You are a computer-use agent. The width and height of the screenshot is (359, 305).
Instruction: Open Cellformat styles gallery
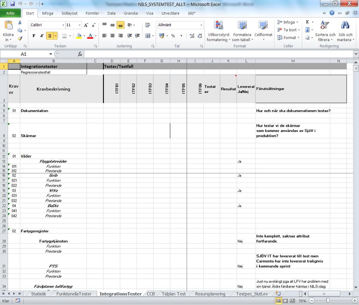click(263, 31)
